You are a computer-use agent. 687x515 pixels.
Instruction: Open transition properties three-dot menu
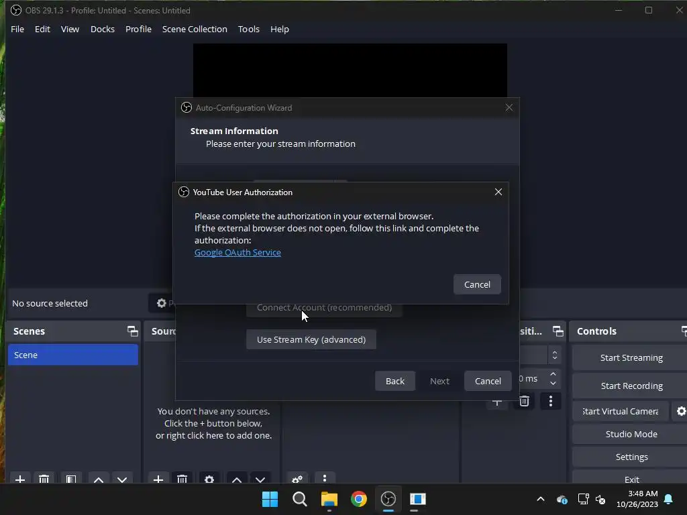[551, 401]
